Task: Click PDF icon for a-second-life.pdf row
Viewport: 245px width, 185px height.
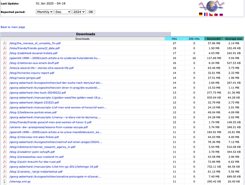Action: [5, 68]
